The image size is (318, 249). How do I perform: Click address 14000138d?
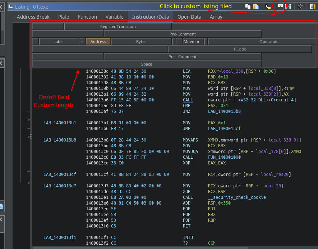click(x=97, y=71)
